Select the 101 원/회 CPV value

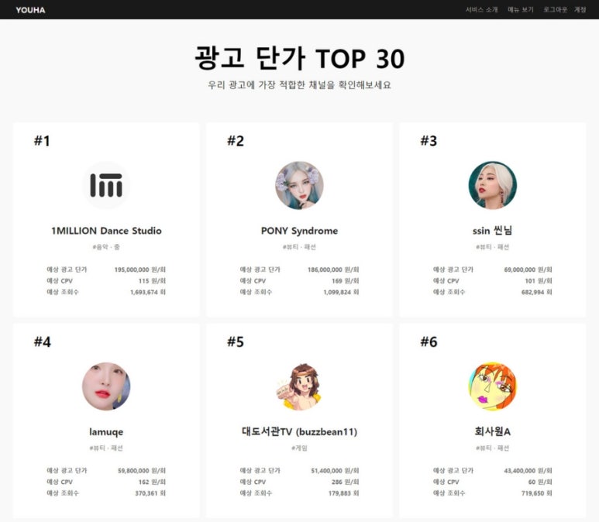(x=539, y=280)
